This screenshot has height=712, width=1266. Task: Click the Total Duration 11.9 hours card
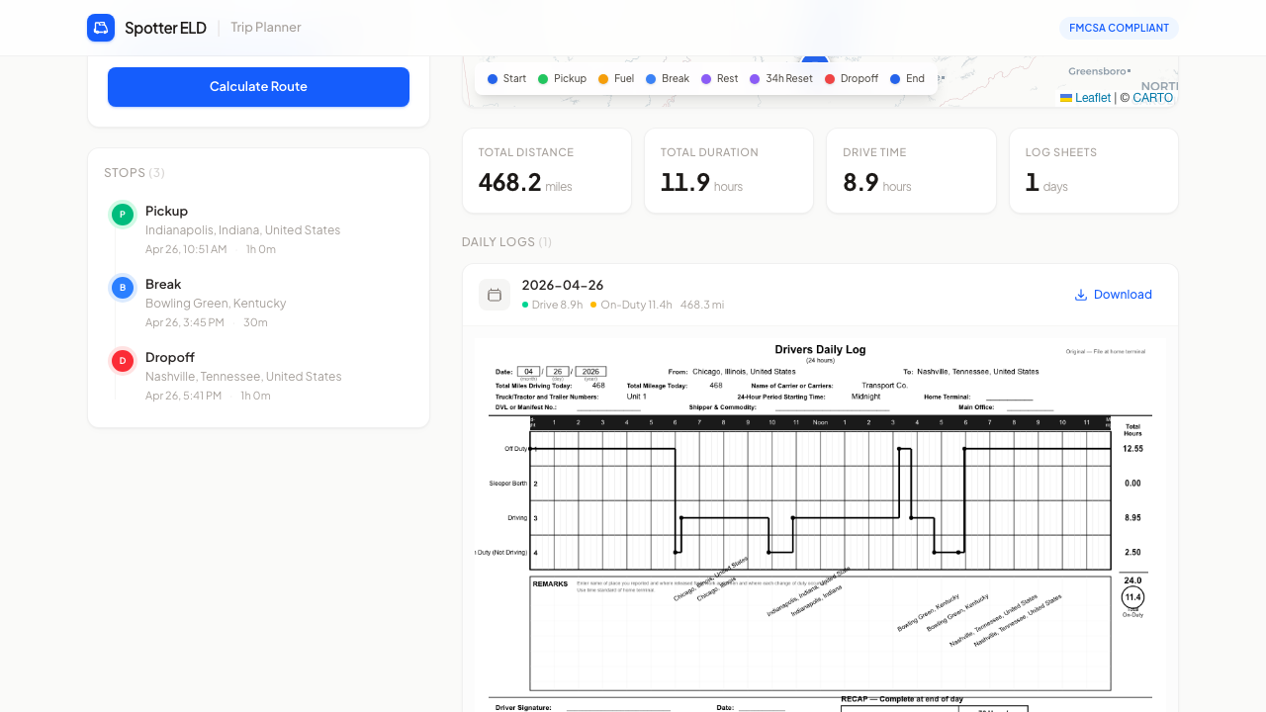click(x=729, y=170)
